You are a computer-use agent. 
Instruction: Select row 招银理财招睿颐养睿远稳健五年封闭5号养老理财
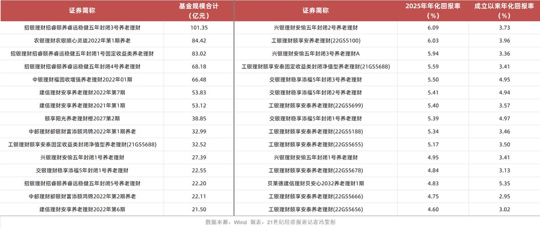click(x=82, y=184)
